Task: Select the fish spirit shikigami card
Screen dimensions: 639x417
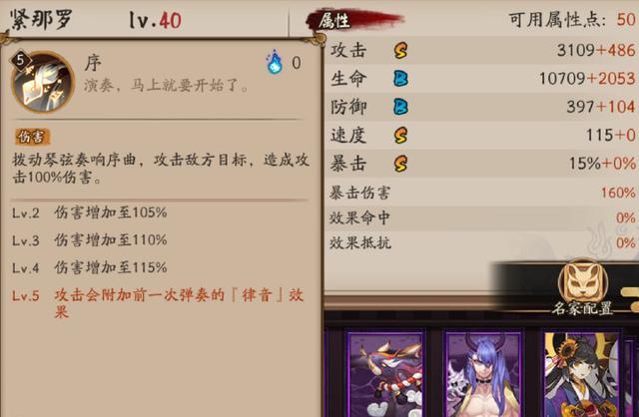Action: [x=385, y=375]
